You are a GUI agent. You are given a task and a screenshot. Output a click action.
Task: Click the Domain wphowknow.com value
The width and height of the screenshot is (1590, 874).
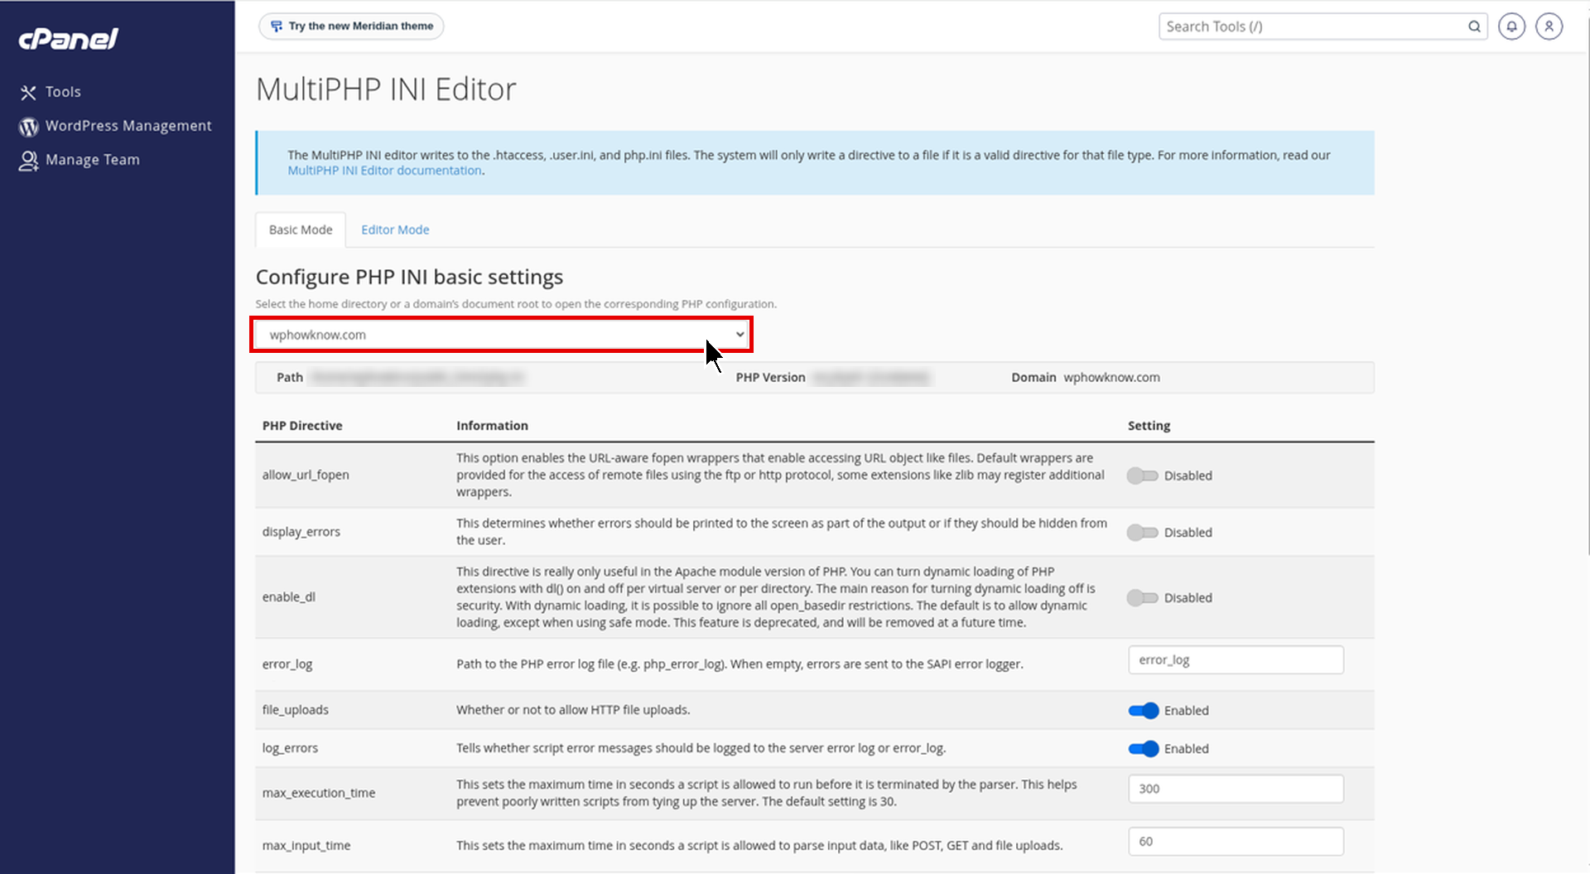click(x=1111, y=378)
